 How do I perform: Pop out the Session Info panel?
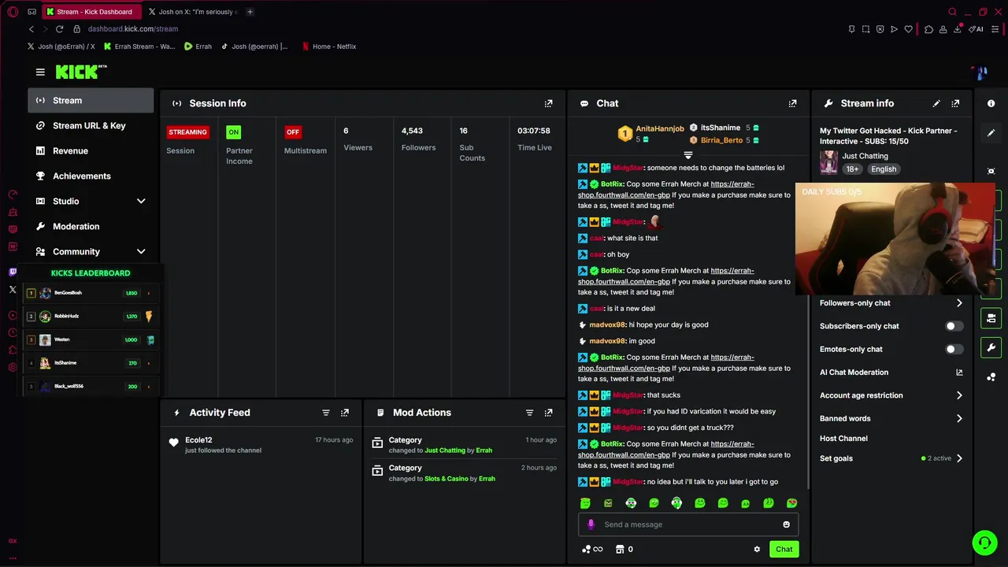click(549, 103)
